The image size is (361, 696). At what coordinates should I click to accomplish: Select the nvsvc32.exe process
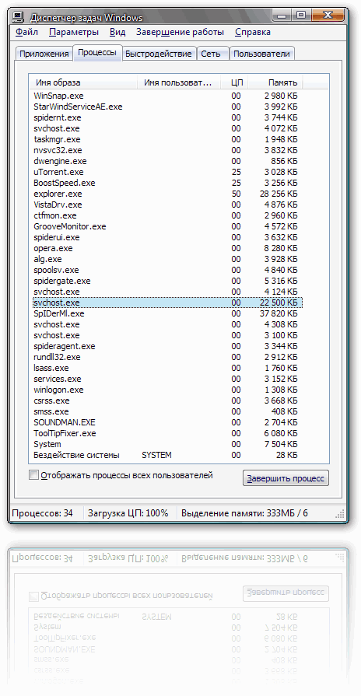point(168,150)
